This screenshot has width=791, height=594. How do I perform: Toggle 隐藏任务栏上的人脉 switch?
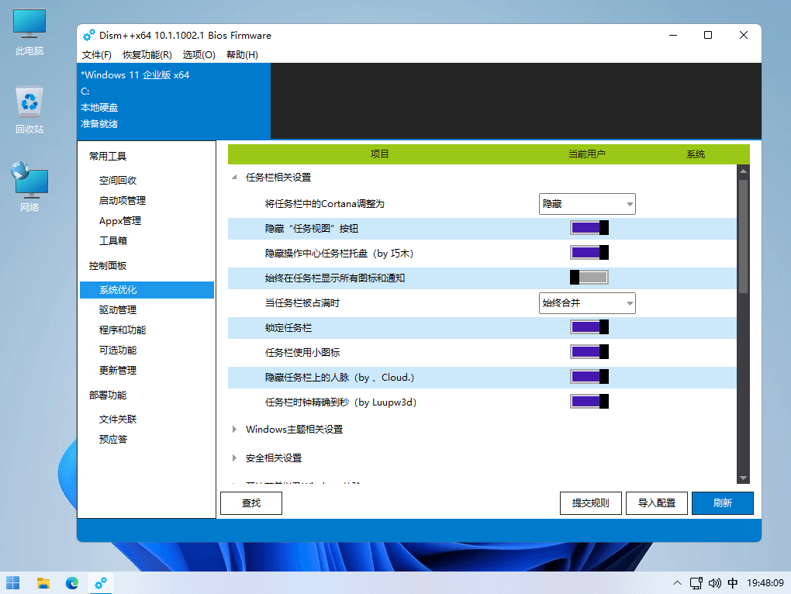(x=589, y=377)
